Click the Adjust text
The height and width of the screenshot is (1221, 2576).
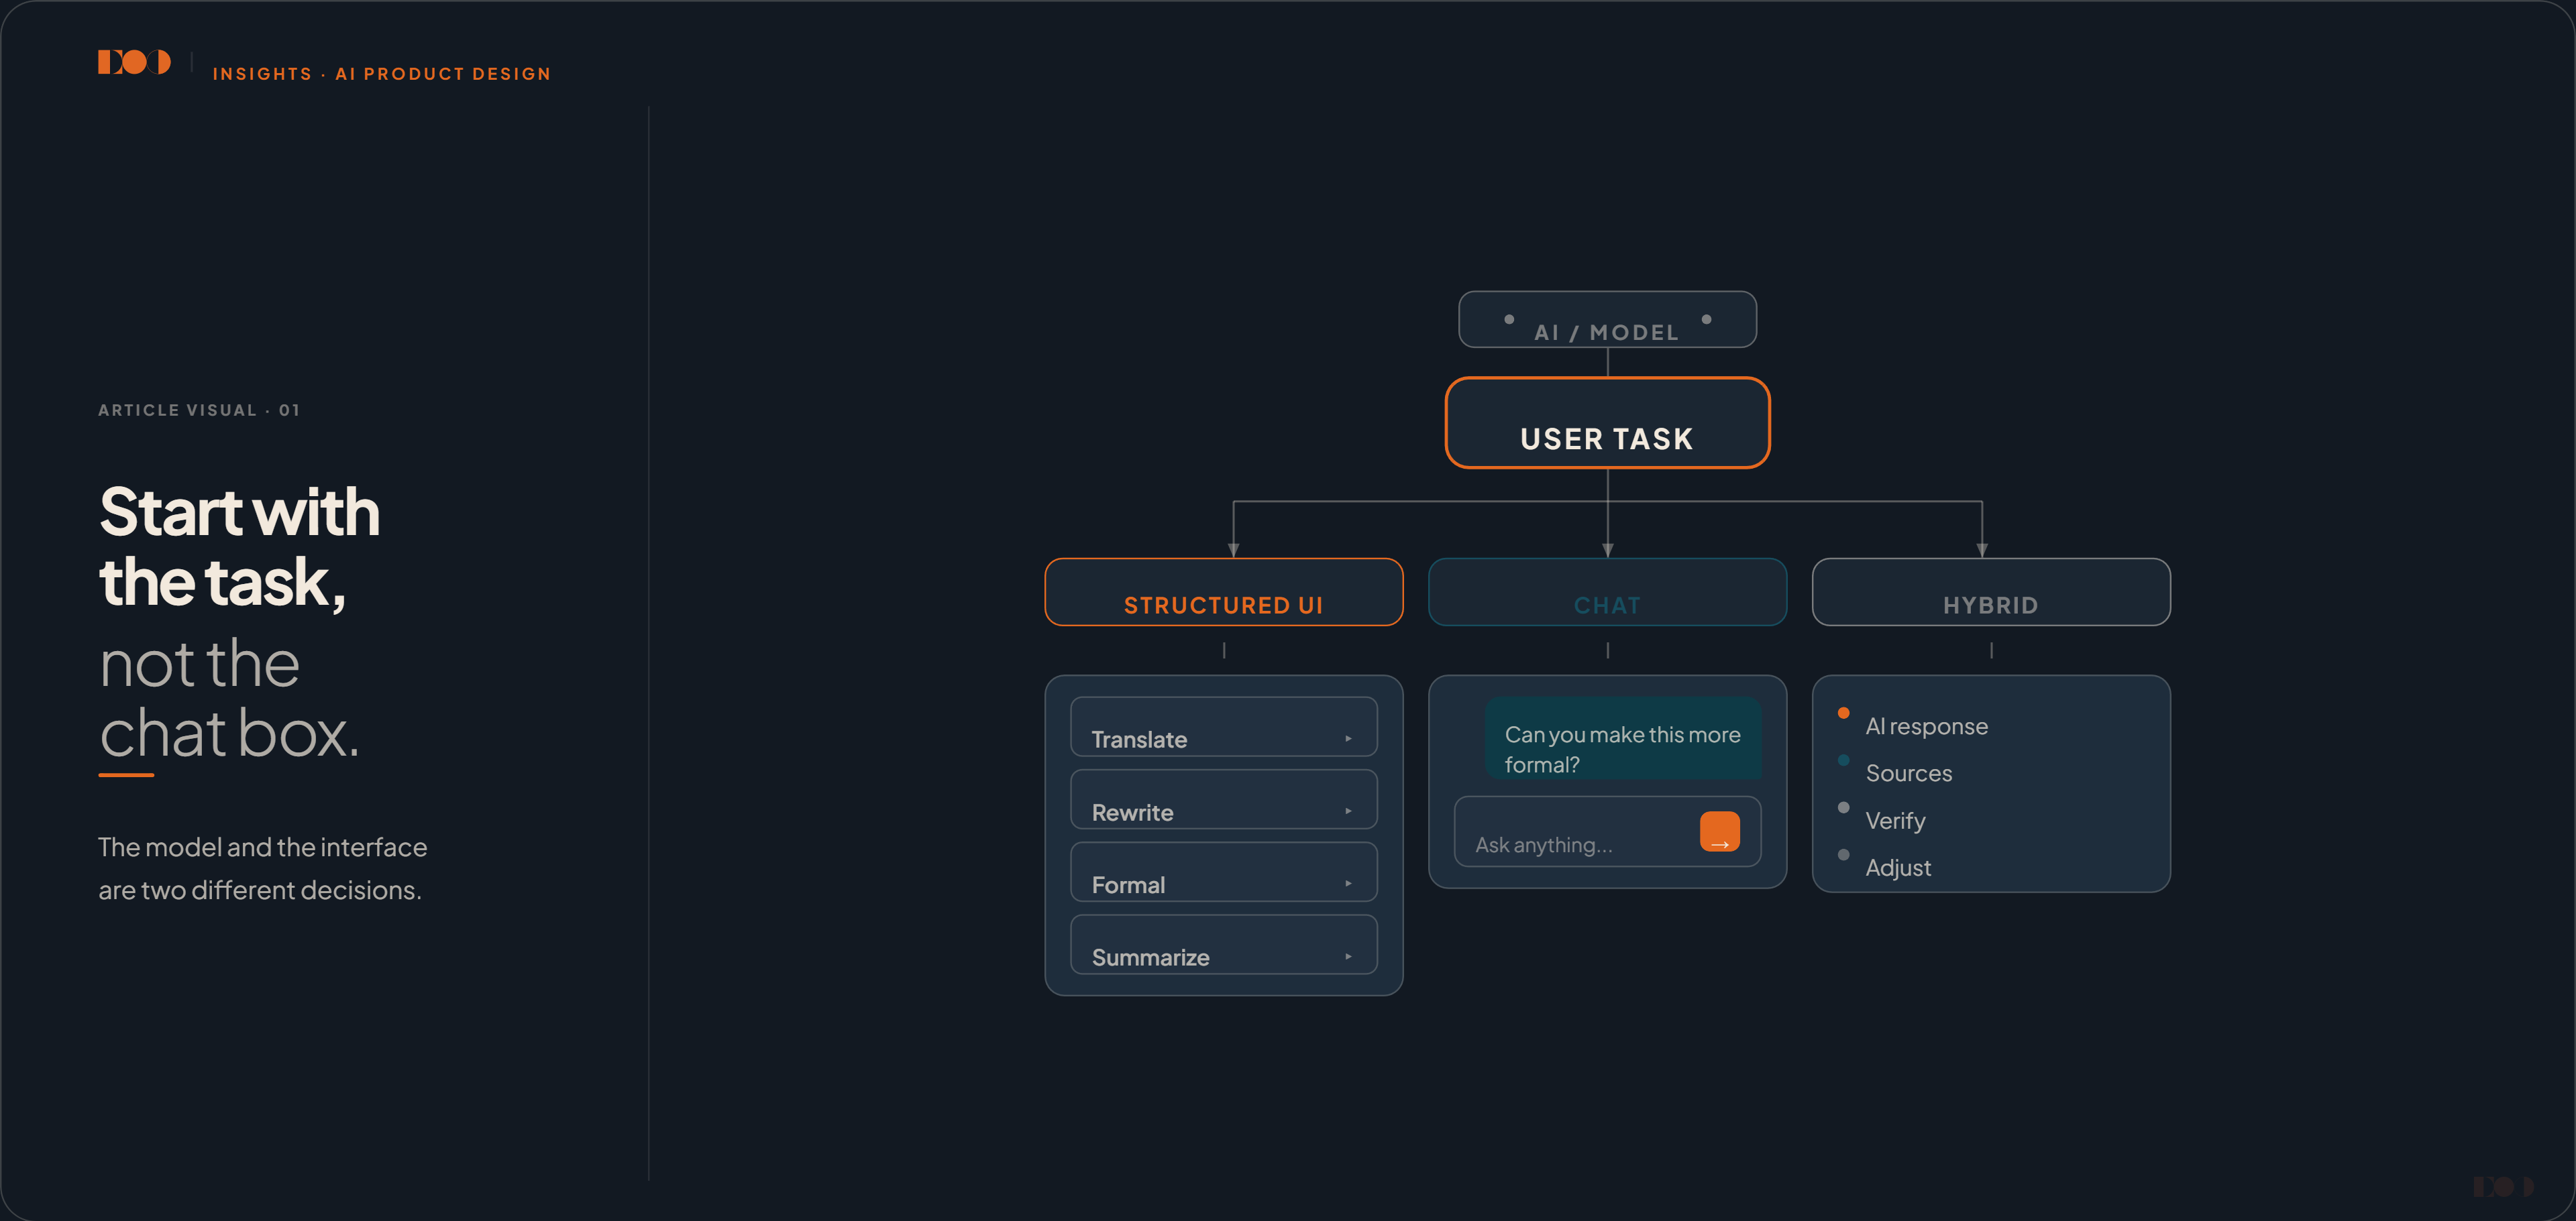pos(1898,867)
